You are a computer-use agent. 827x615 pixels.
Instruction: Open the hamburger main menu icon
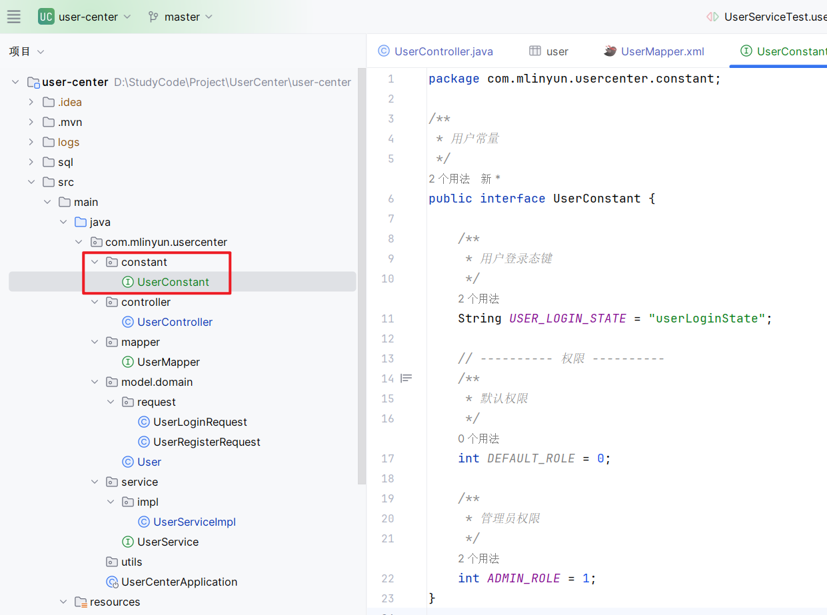click(x=13, y=17)
